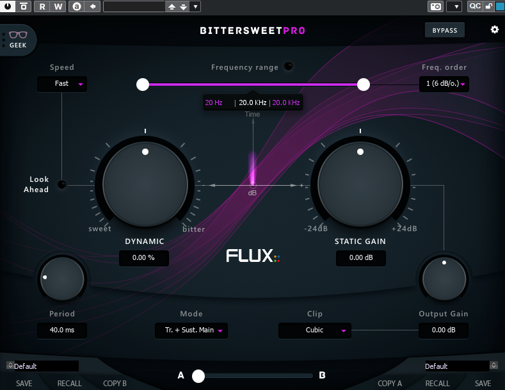Click the STATIC GAIN knob
The image size is (505, 390).
tap(360, 184)
